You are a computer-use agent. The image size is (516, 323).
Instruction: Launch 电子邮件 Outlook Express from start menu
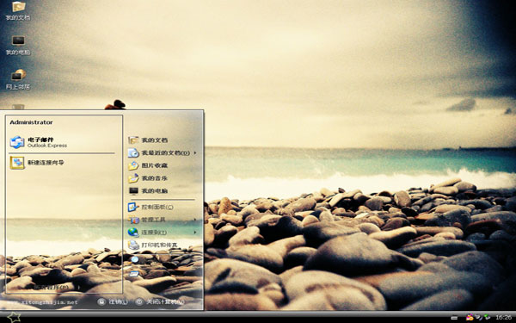(x=39, y=142)
